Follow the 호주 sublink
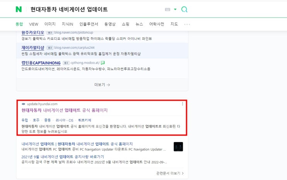 36,120
